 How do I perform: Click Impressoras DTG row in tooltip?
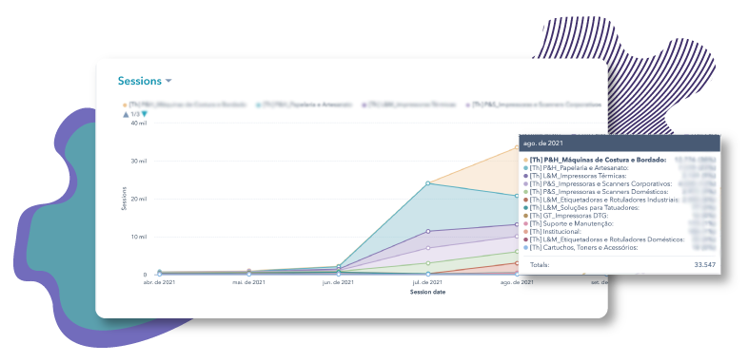point(620,216)
